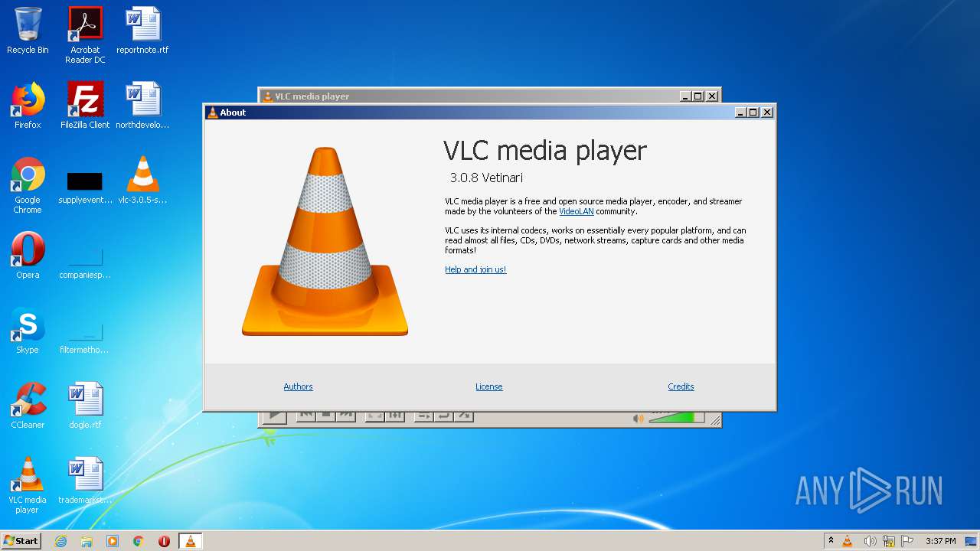Open the VideoLAN link in About text

coord(576,211)
